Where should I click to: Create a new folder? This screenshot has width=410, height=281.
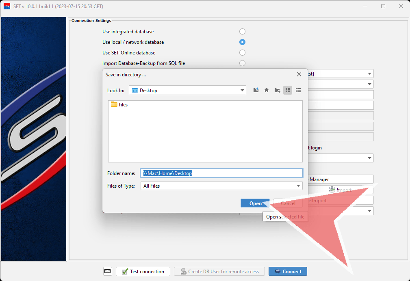click(277, 90)
